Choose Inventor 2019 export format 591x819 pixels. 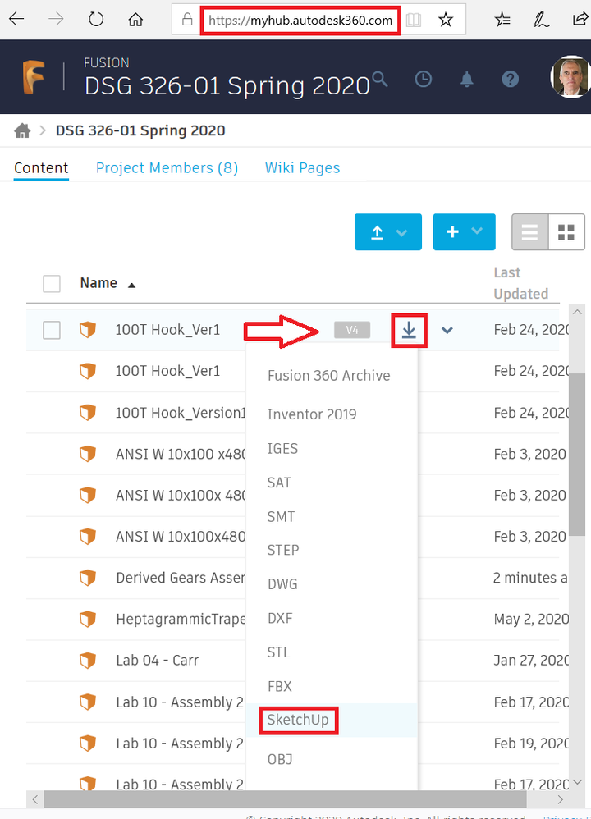pyautogui.click(x=312, y=414)
